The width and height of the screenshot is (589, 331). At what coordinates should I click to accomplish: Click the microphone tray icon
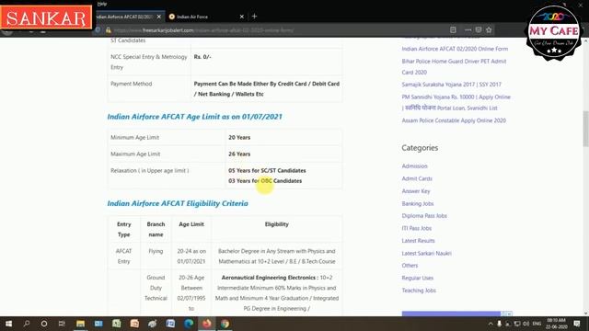[499, 324]
